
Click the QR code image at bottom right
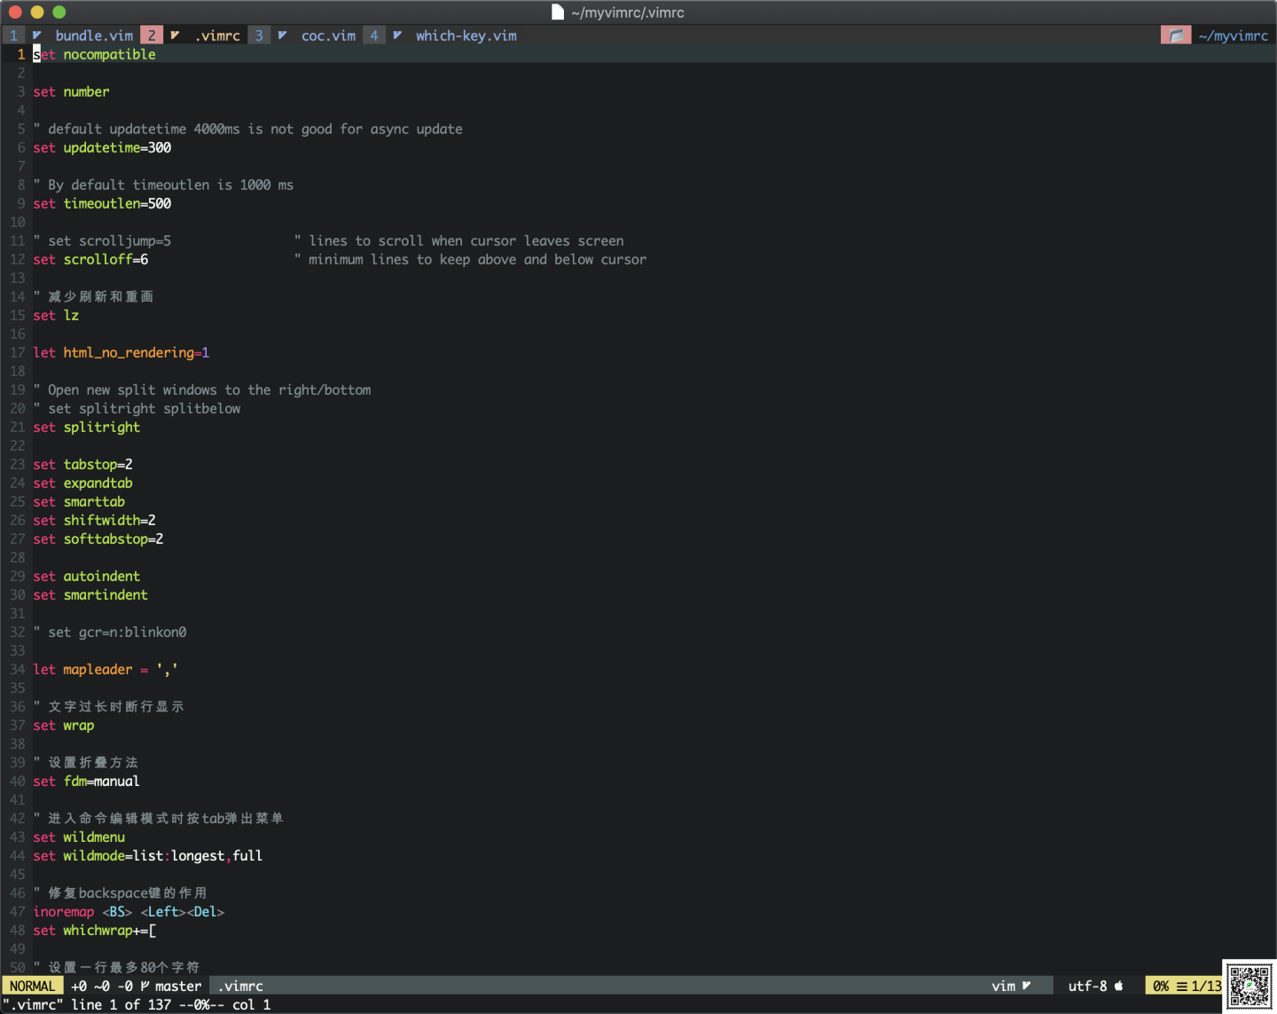1250,986
